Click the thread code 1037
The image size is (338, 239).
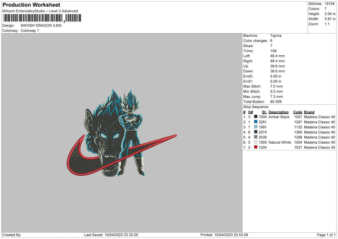coord(298,147)
